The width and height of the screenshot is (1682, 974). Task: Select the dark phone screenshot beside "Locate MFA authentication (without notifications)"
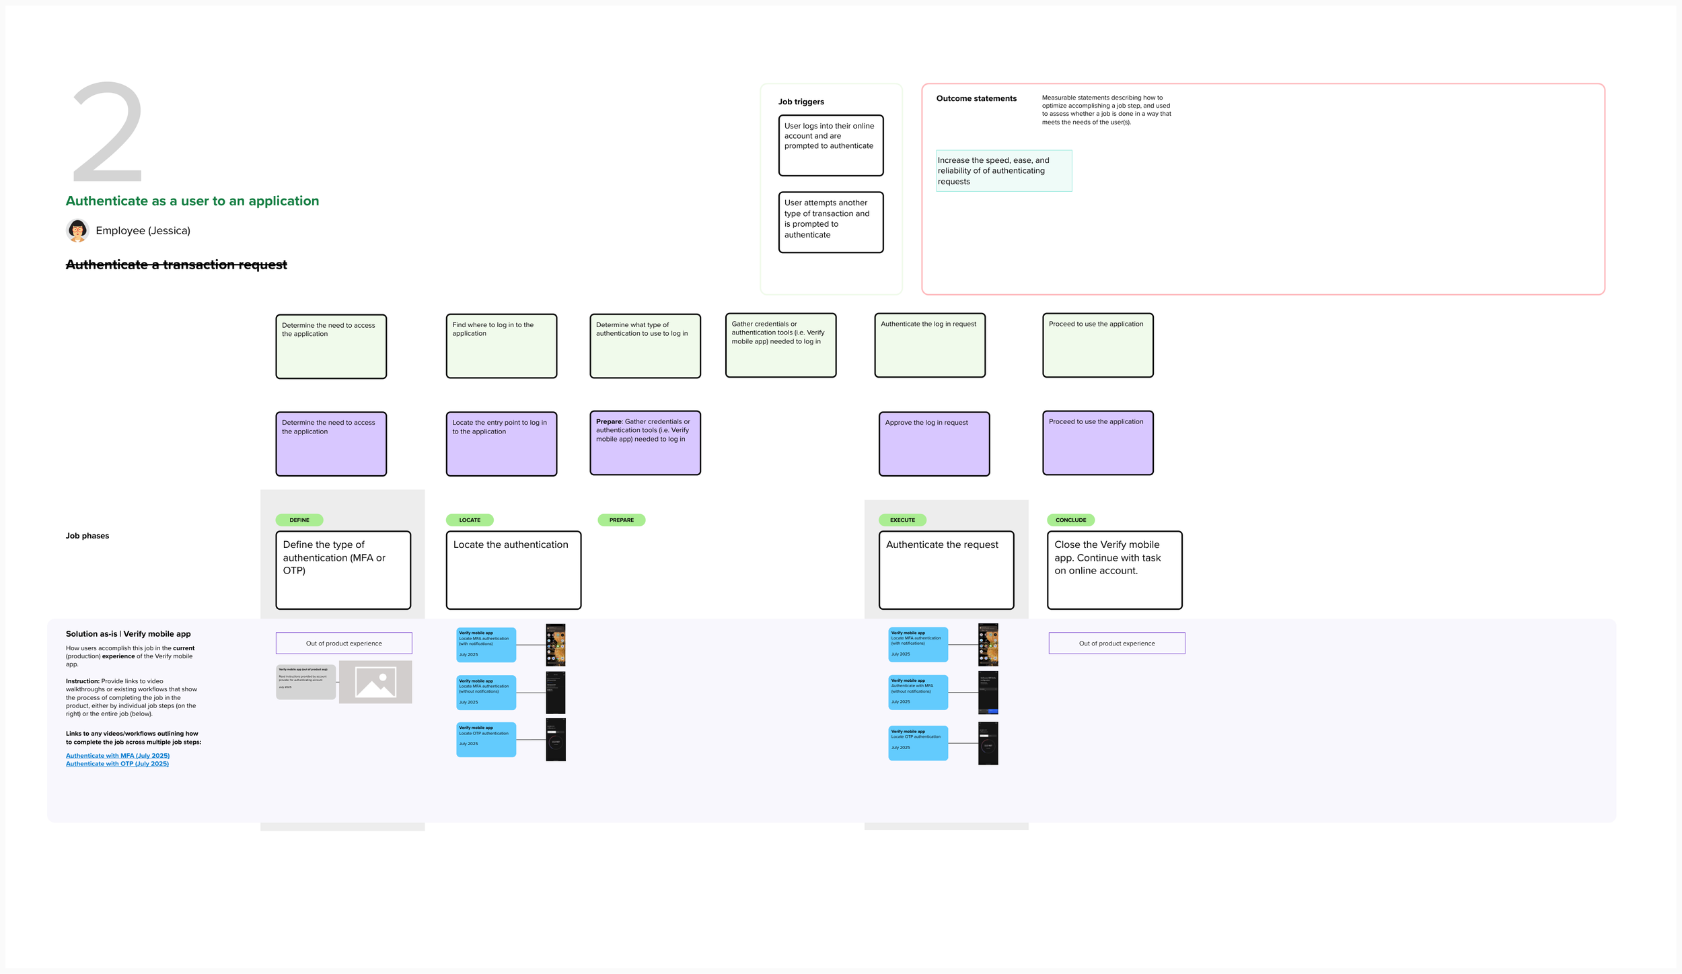555,691
